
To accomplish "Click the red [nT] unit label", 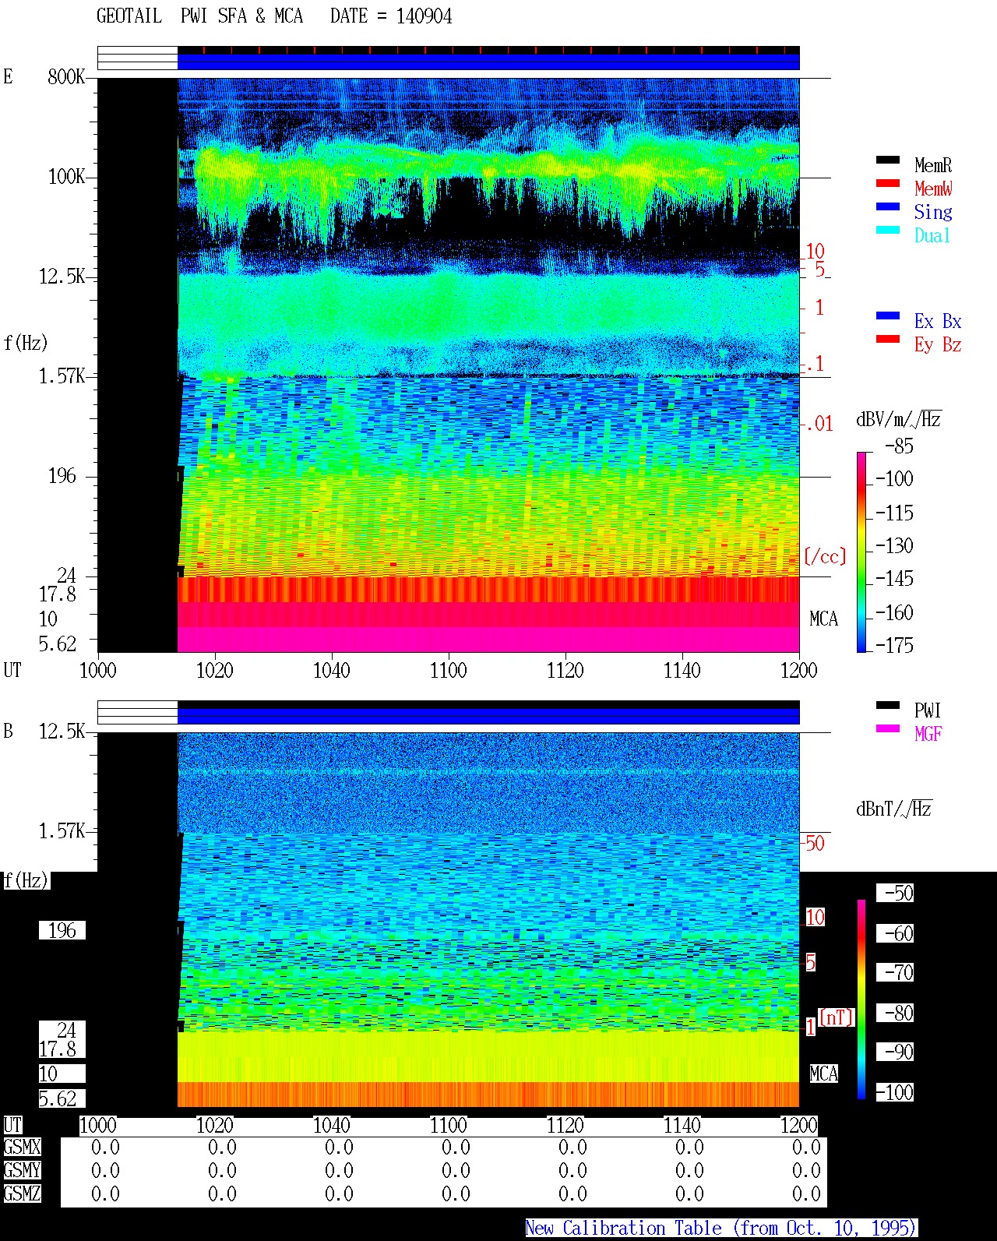I will click(x=837, y=1017).
